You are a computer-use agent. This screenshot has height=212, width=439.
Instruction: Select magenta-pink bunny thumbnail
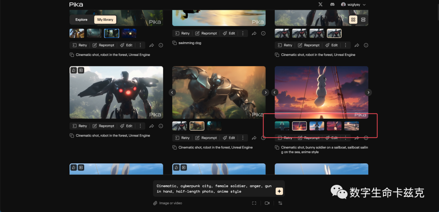point(334,126)
